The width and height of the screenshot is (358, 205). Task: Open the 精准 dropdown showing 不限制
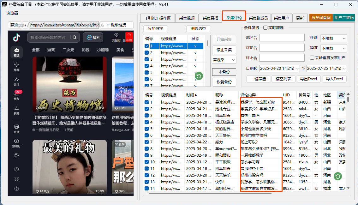tap(334, 48)
